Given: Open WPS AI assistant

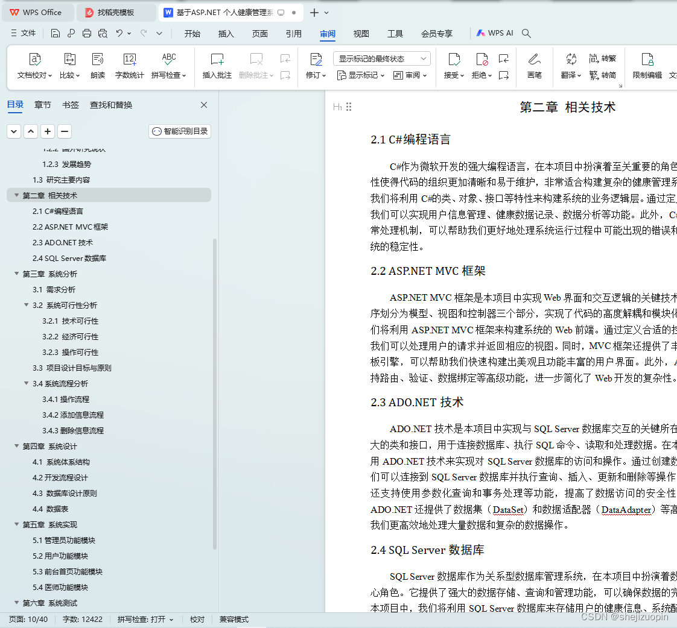Looking at the screenshot, I should coord(495,33).
